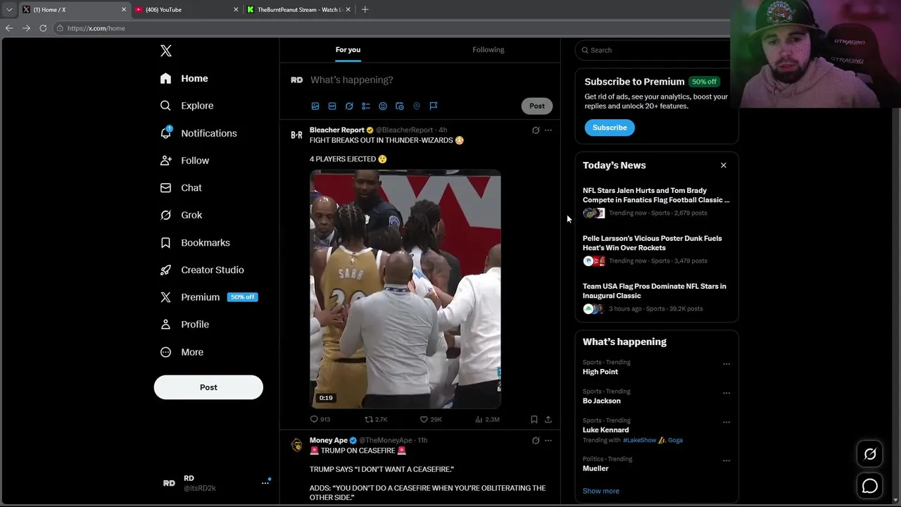The height and width of the screenshot is (507, 901).
Task: View analytics of Bleacher Report post
Action: [486, 420]
